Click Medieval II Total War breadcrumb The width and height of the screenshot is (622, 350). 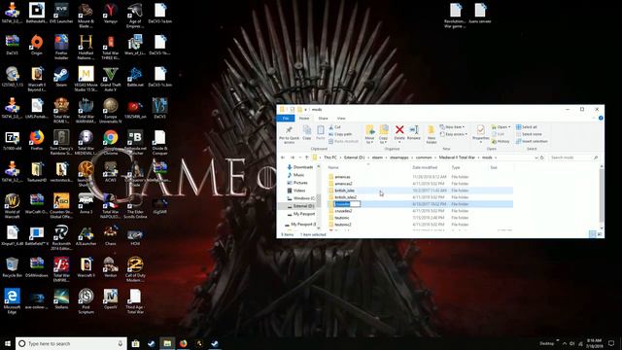click(x=457, y=157)
